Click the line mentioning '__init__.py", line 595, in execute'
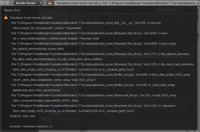Screen dimensions: 200x132 coord(86,23)
